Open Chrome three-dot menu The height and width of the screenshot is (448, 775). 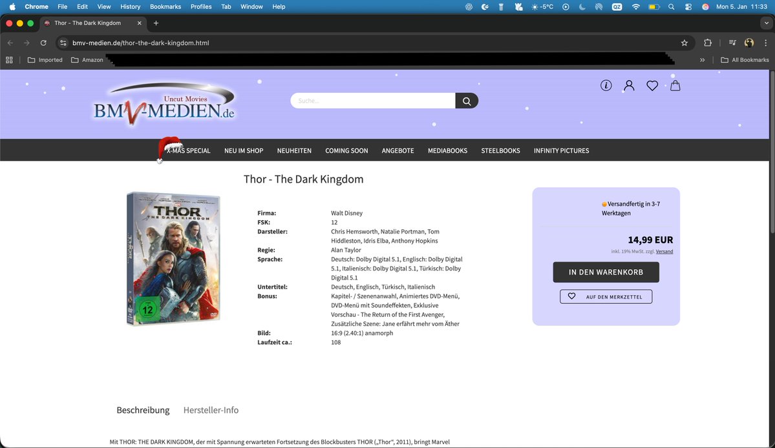point(765,43)
